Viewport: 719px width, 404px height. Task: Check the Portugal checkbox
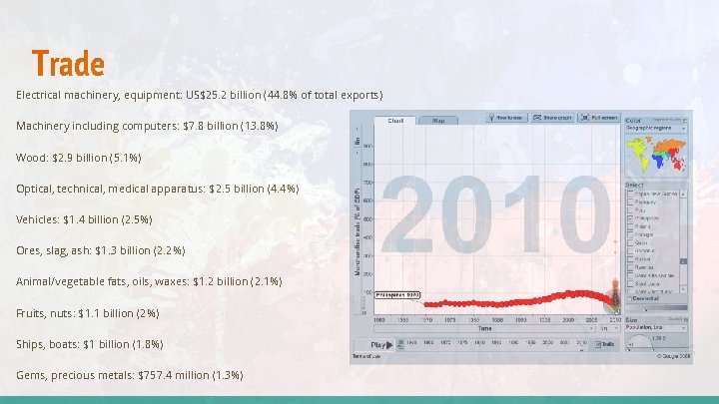pyautogui.click(x=630, y=235)
